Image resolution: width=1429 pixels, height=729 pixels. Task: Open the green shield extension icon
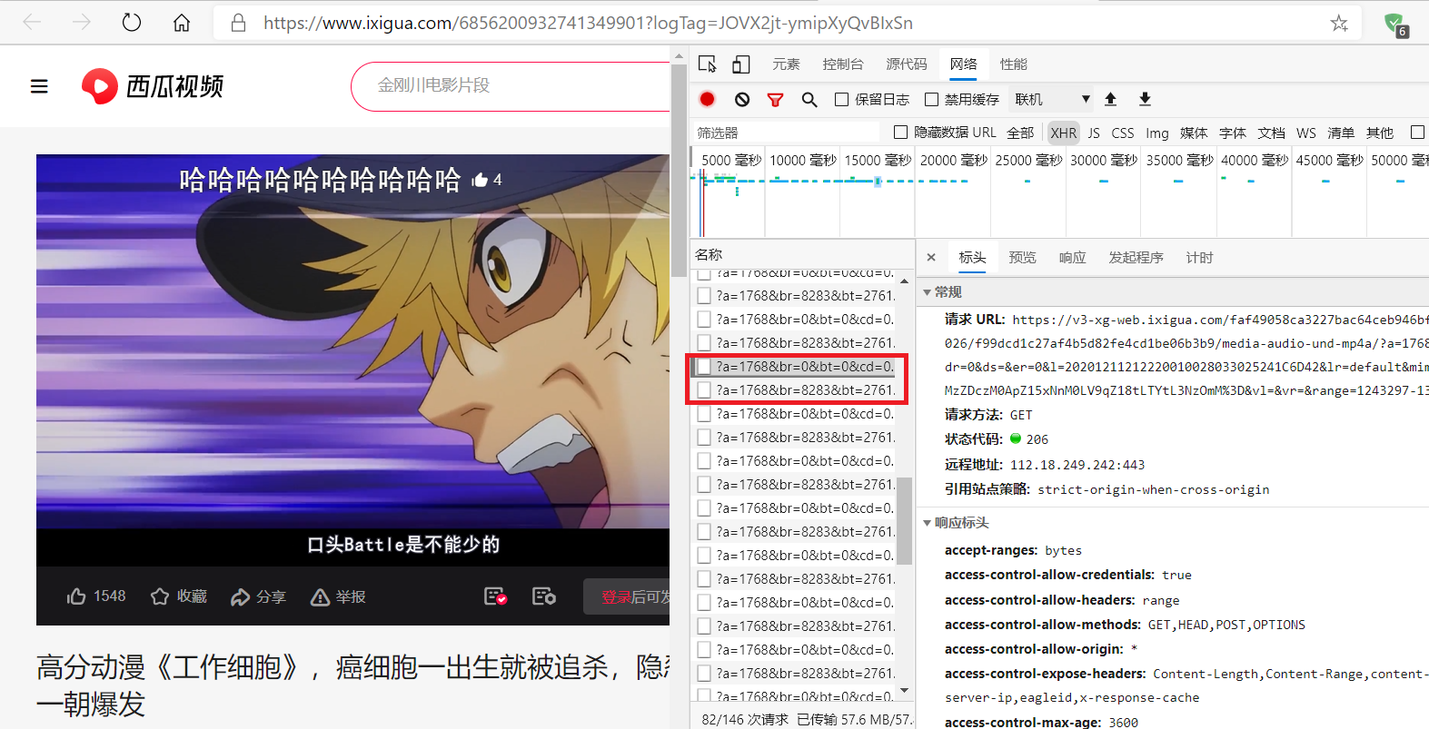click(x=1394, y=24)
